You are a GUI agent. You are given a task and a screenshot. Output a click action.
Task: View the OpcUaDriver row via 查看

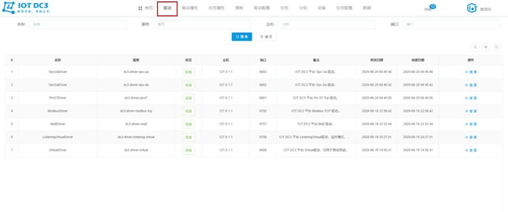pyautogui.click(x=471, y=72)
